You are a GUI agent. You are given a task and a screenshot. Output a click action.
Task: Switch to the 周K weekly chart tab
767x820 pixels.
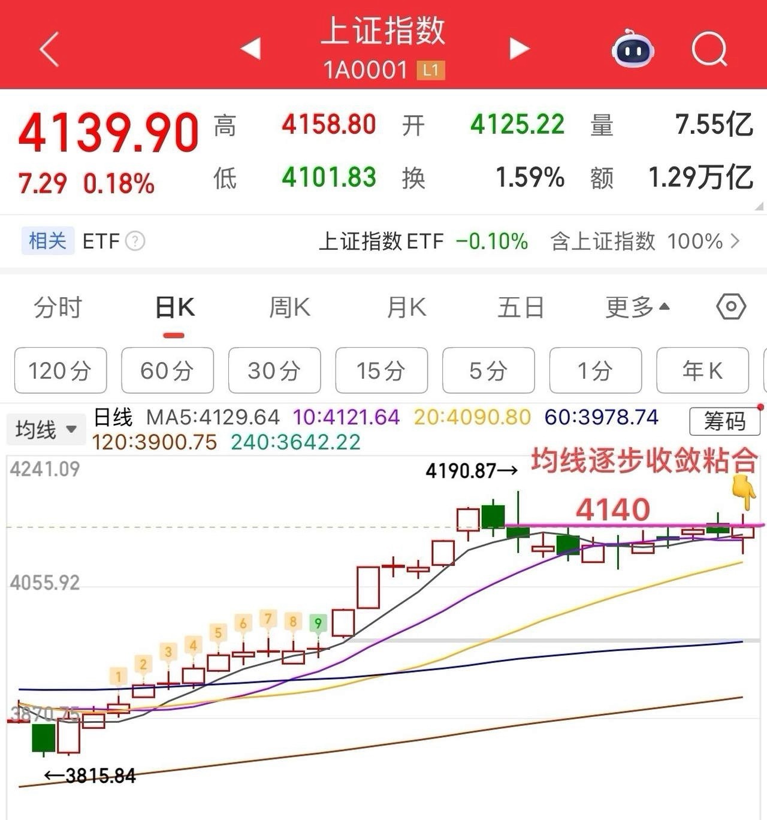(x=289, y=307)
